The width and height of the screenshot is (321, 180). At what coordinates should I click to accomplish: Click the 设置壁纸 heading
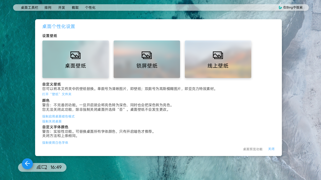tap(50, 36)
